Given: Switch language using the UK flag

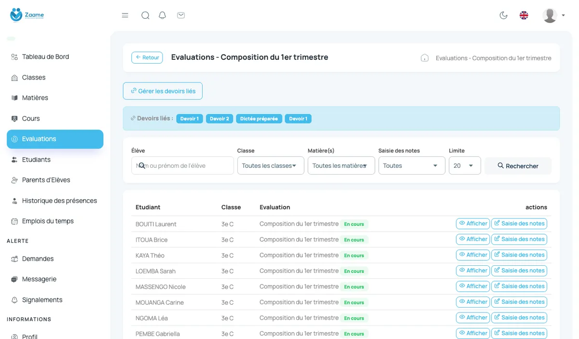Looking at the screenshot, I should click(x=524, y=15).
